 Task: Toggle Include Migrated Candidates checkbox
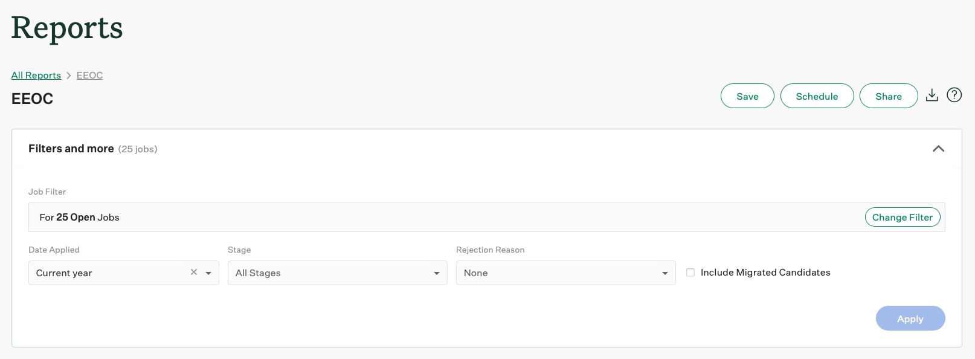[x=690, y=273]
